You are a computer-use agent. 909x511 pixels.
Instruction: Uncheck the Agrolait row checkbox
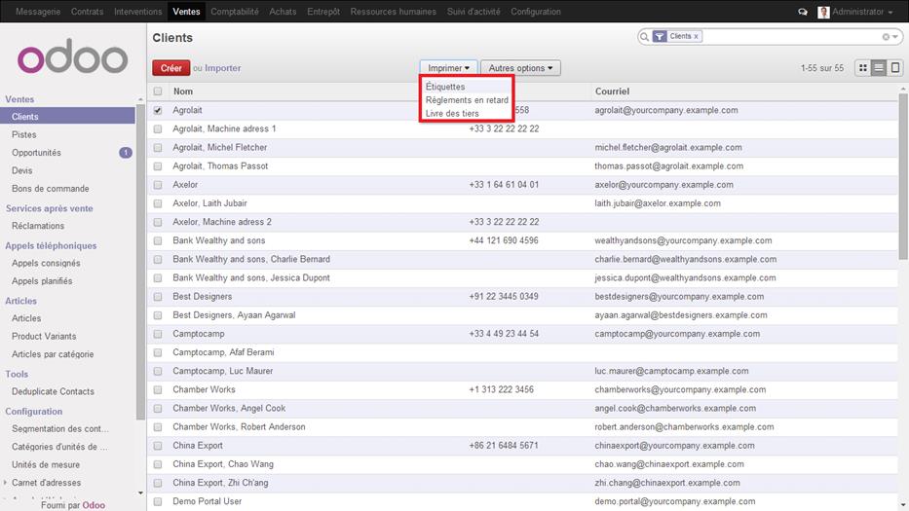click(x=158, y=110)
